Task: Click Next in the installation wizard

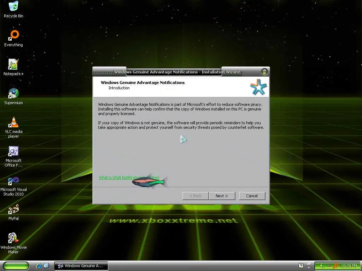Action: tap(222, 196)
